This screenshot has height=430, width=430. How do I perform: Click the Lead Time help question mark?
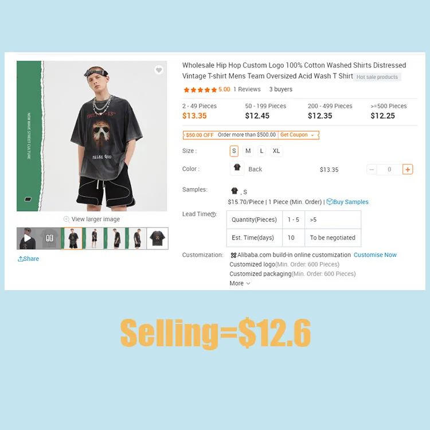[213, 214]
